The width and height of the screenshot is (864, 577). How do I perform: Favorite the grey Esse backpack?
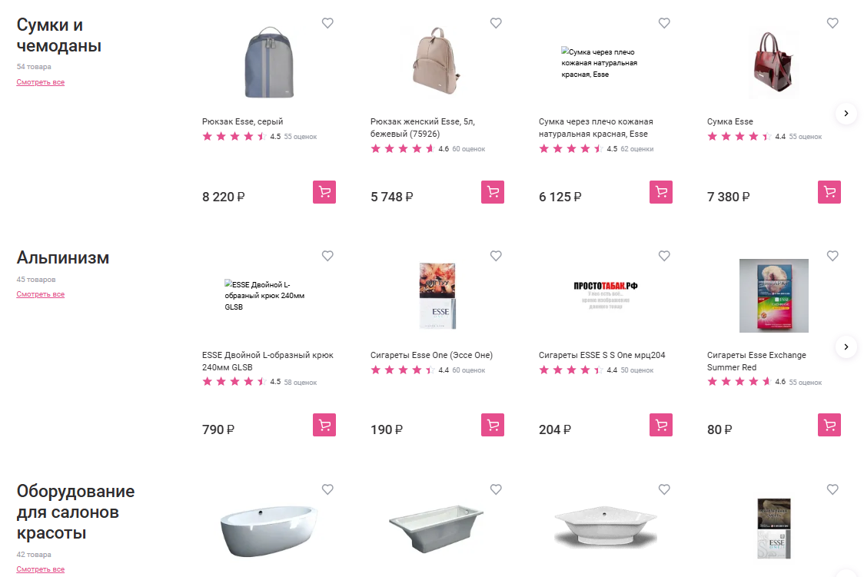327,23
